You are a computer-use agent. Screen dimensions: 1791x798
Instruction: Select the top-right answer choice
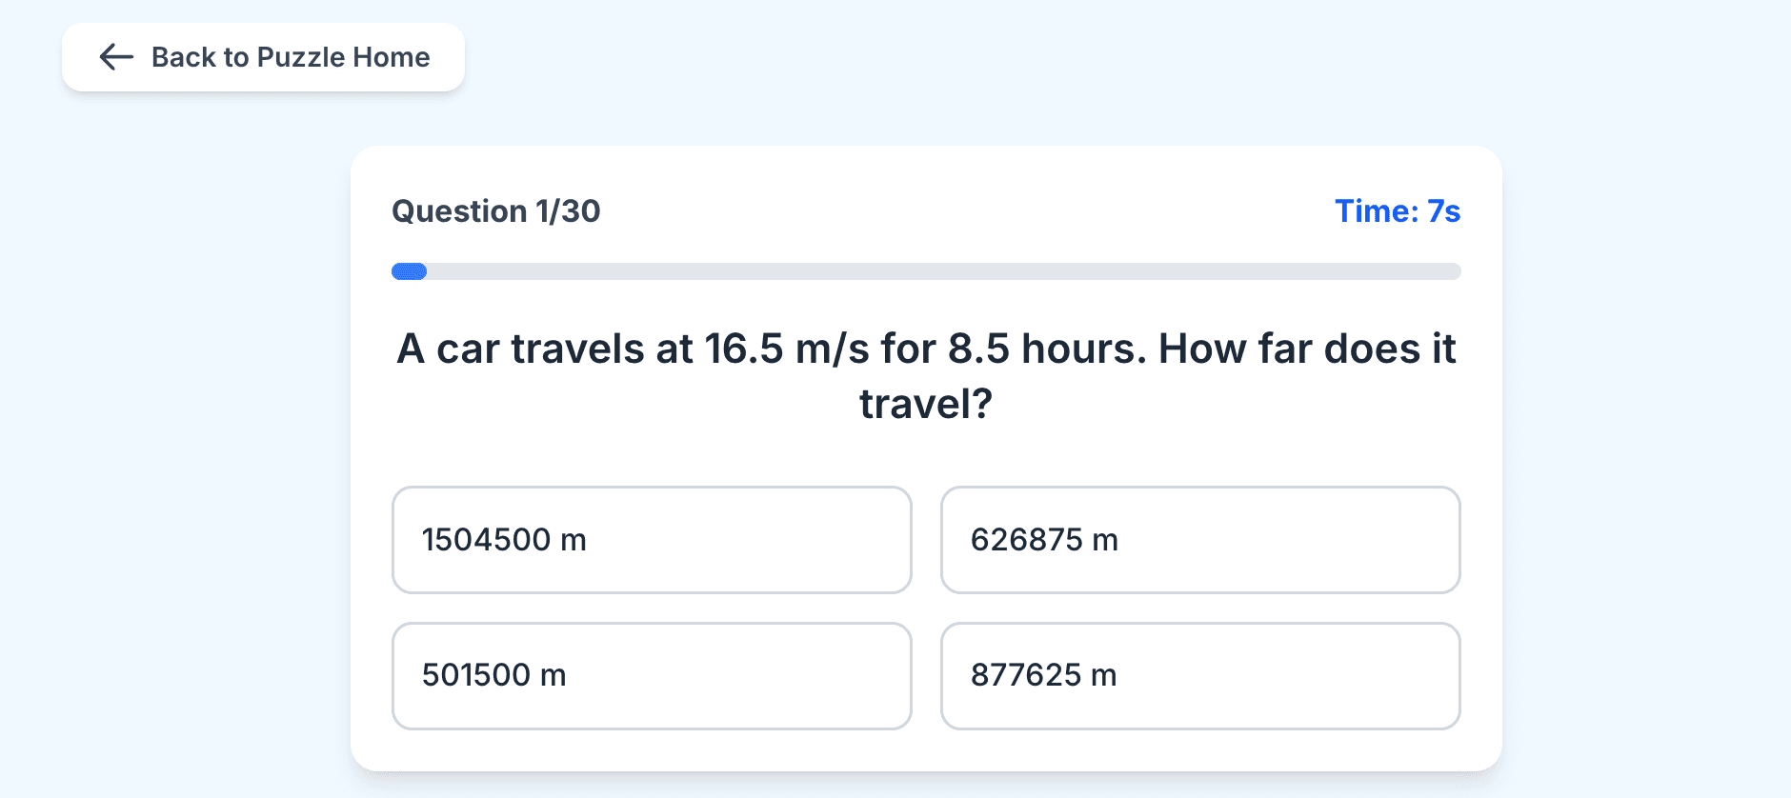pos(1200,540)
